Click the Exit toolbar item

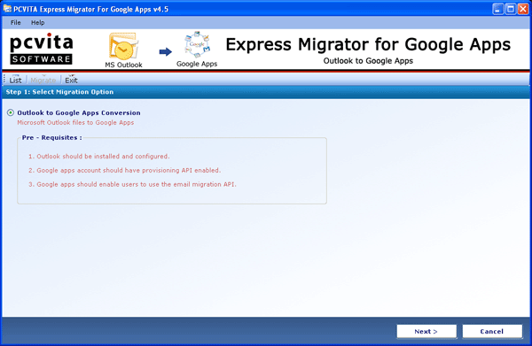(71, 80)
